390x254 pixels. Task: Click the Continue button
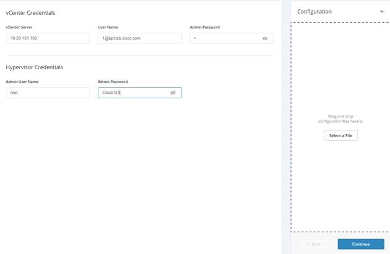coord(361,244)
